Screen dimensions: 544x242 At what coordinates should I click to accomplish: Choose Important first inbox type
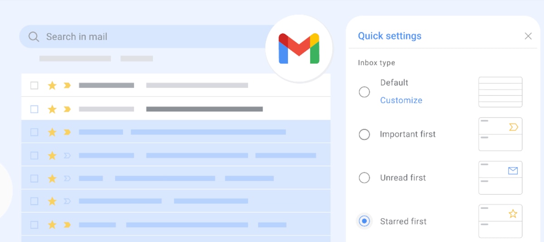[364, 134]
